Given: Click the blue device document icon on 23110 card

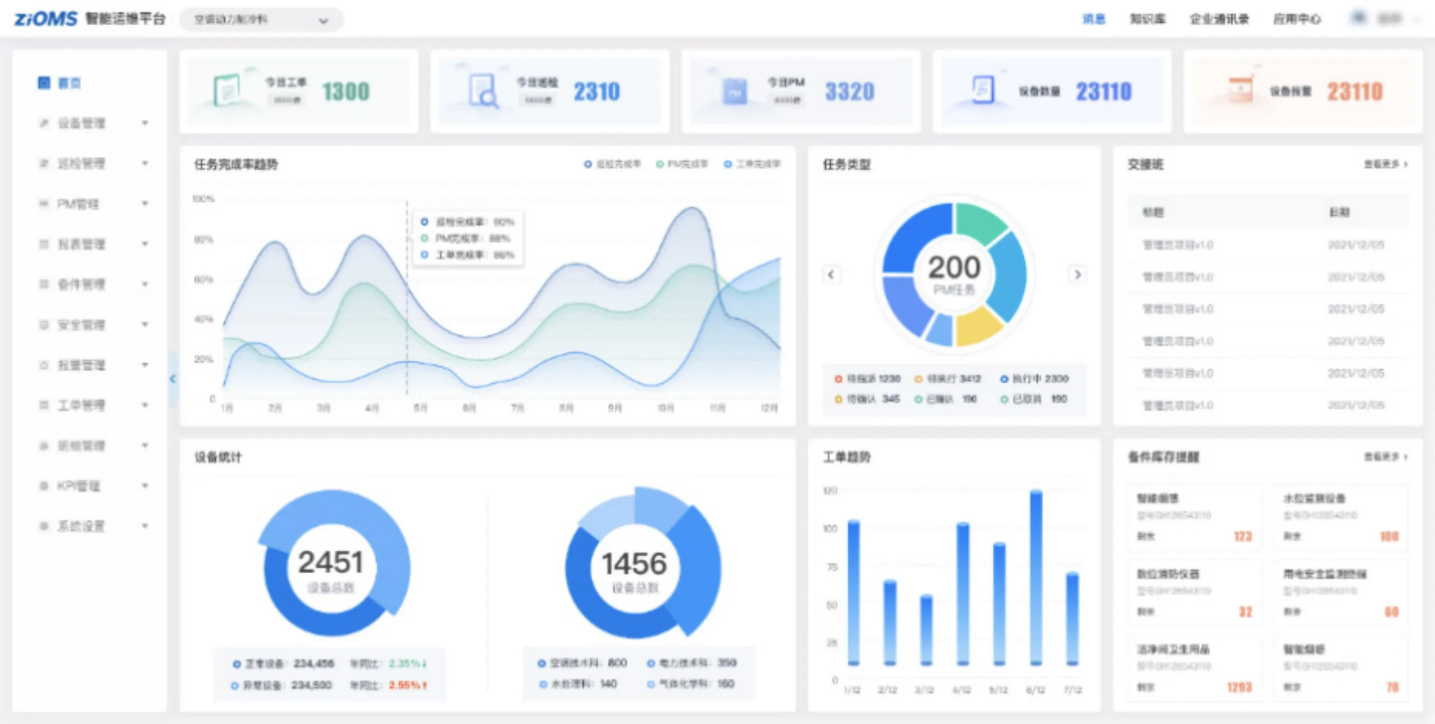Looking at the screenshot, I should (x=983, y=90).
